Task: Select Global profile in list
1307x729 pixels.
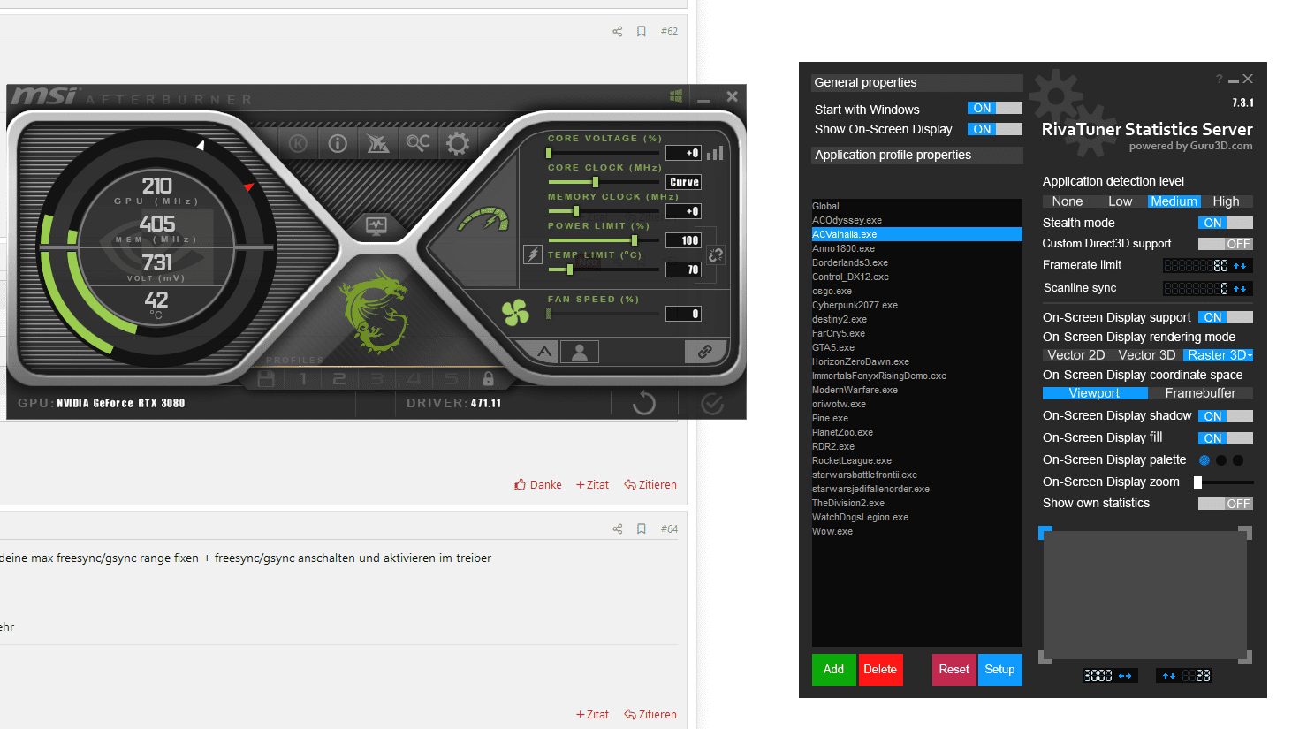Action: point(916,206)
